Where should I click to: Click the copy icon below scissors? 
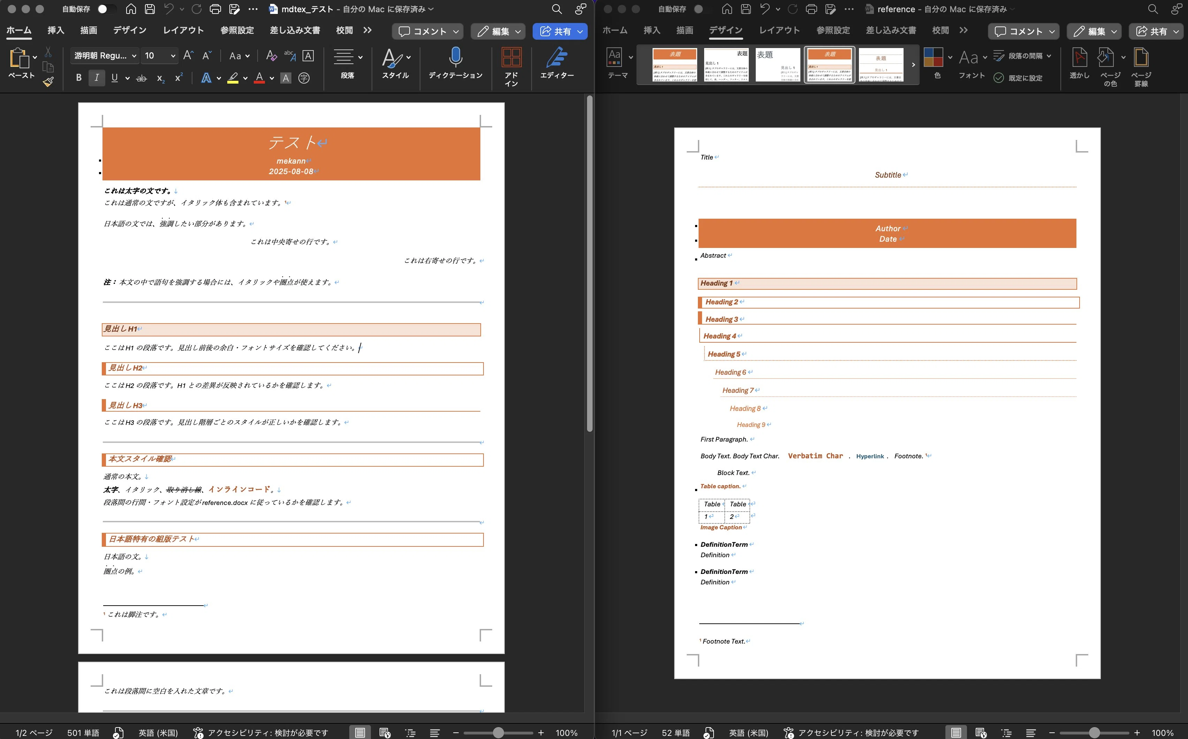(48, 67)
